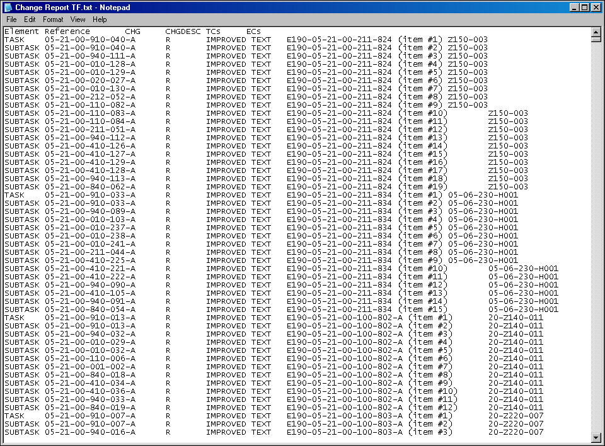Image resolution: width=605 pixels, height=446 pixels.
Task: Click reference 05-21-00-940-016-A
Action: (90, 433)
